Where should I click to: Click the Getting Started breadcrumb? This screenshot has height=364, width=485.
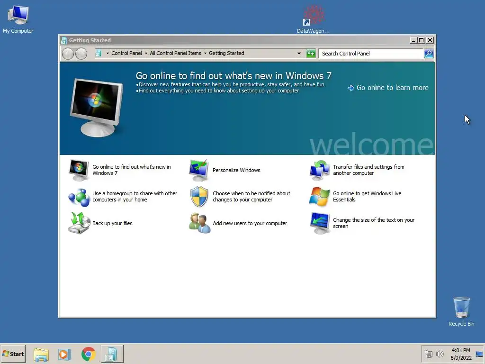click(x=226, y=53)
